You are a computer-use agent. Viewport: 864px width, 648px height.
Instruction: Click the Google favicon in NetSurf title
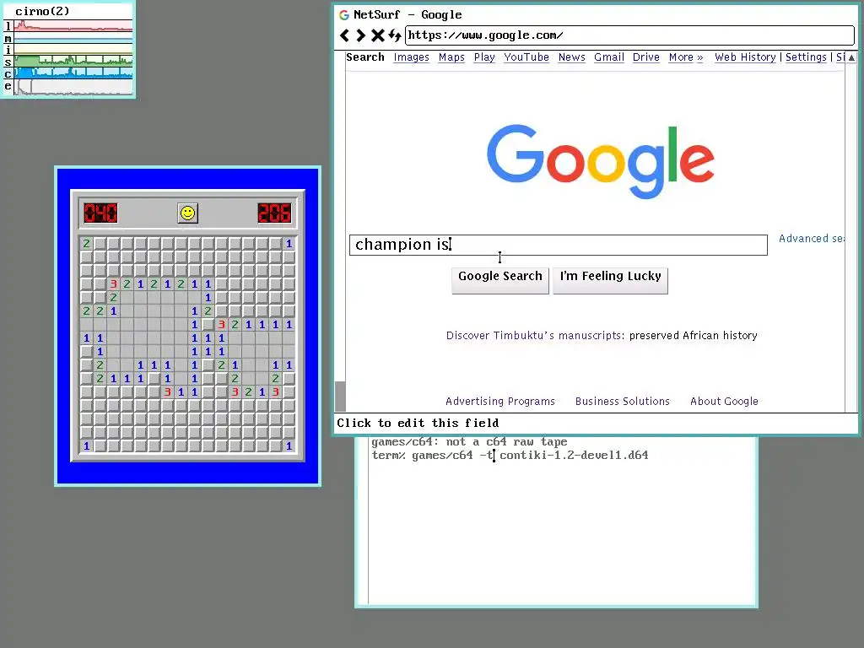click(x=344, y=15)
